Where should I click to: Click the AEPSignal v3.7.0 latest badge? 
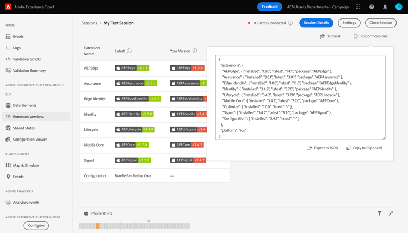(x=133, y=160)
